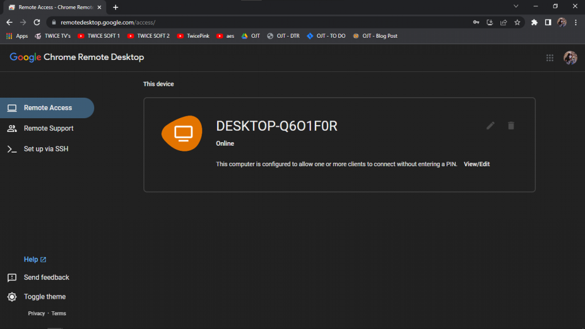Screen dimensions: 585x329
Task: Click Send feedback
Action: (38, 278)
